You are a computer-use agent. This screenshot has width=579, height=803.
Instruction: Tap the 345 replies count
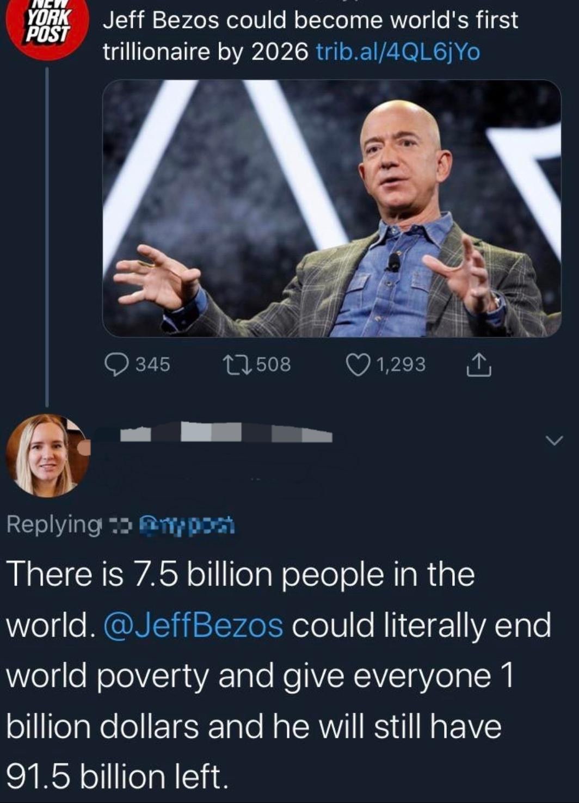[x=153, y=365]
